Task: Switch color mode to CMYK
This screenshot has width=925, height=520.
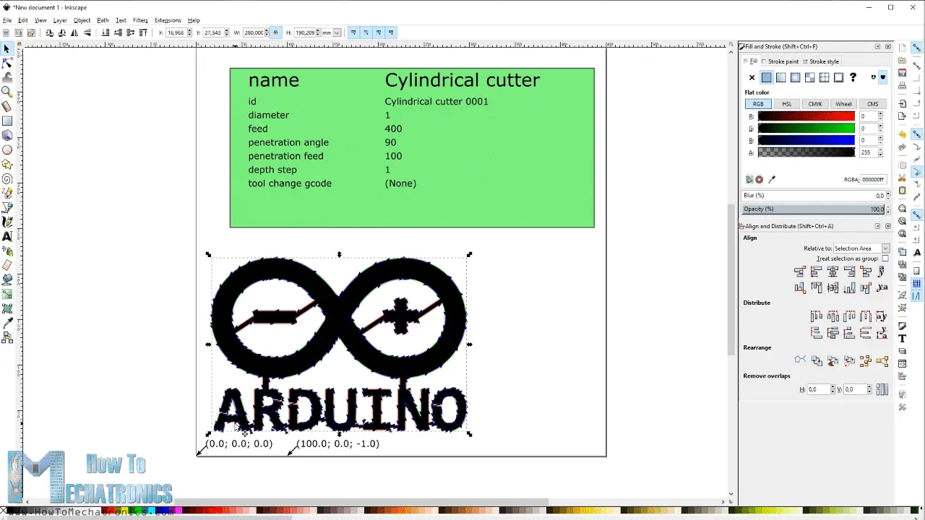Action: [815, 104]
